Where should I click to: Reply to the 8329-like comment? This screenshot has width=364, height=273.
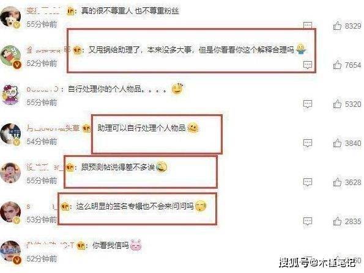click(x=308, y=25)
